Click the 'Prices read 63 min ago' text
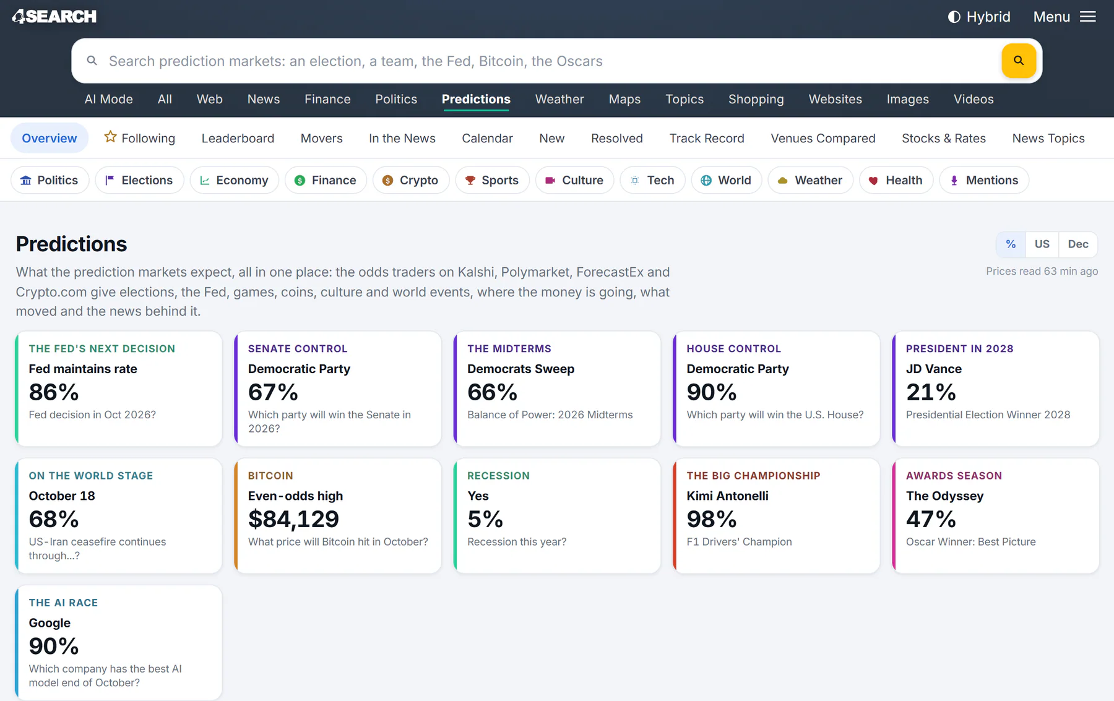 coord(1042,271)
